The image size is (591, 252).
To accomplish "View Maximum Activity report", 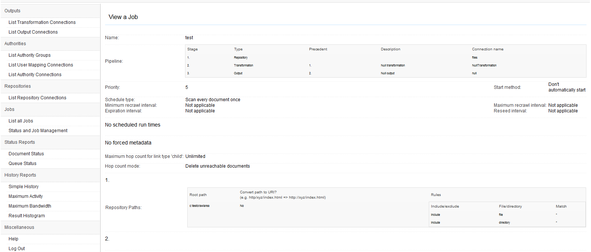I will (x=25, y=196).
